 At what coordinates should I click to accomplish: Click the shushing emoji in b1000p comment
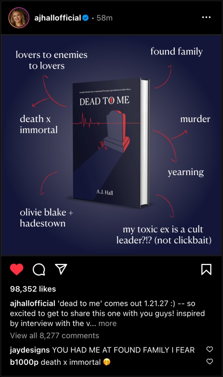(x=107, y=362)
